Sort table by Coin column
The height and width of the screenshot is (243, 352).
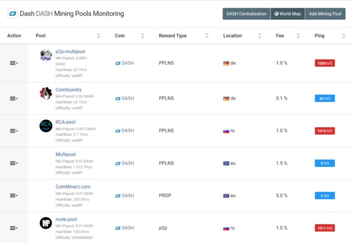pyautogui.click(x=143, y=36)
